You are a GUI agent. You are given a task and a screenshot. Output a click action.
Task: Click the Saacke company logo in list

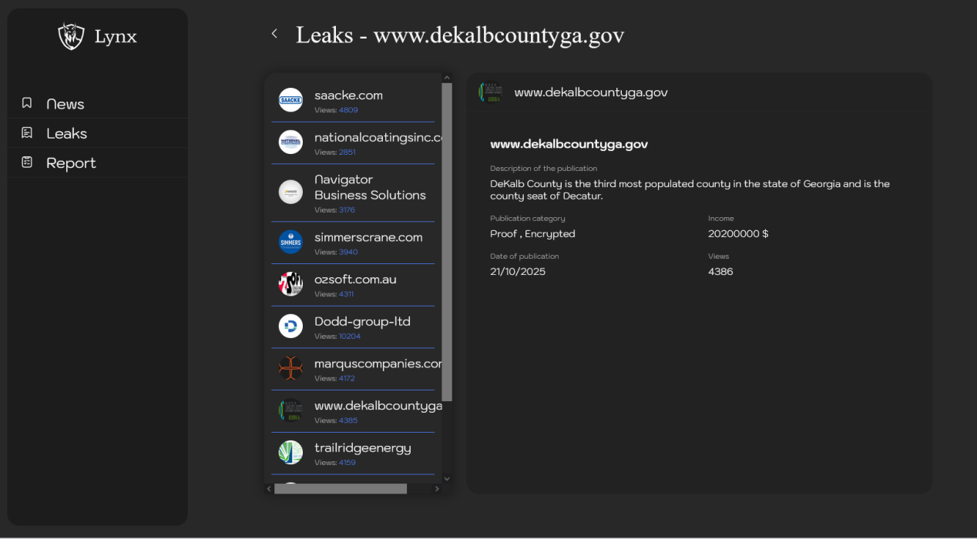[x=290, y=100]
